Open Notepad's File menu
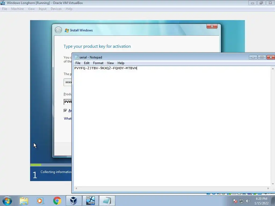This screenshot has height=206, width=275. tap(78, 63)
